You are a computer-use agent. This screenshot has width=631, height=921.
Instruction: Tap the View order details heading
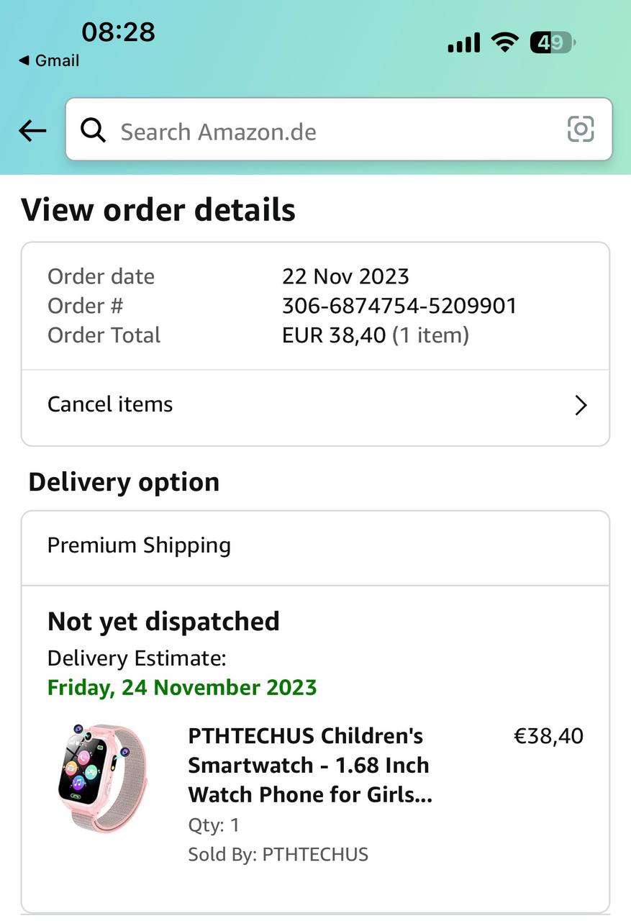coord(158,210)
